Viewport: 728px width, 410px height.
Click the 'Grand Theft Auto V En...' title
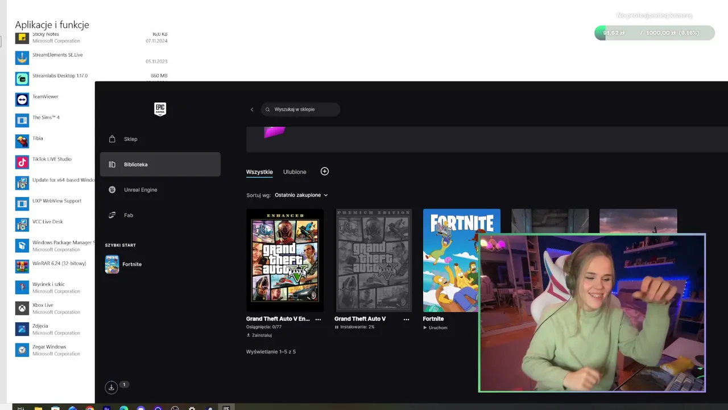[278, 319]
